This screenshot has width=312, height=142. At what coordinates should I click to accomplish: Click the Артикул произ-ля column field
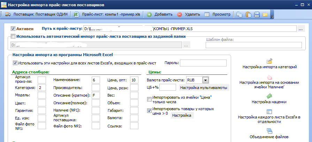(42, 80)
